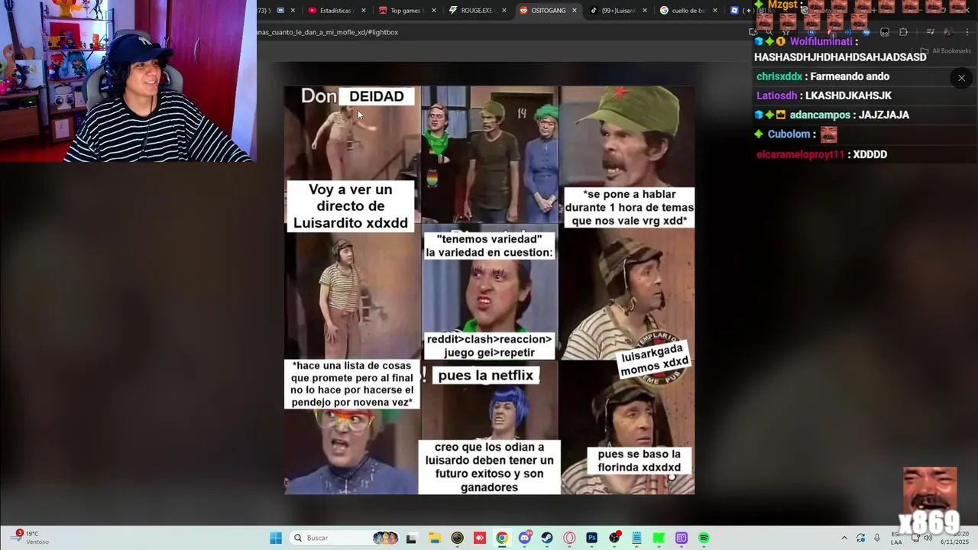Close the lightbox with the X button
Viewport: 978px width, 550px height.
tap(961, 78)
